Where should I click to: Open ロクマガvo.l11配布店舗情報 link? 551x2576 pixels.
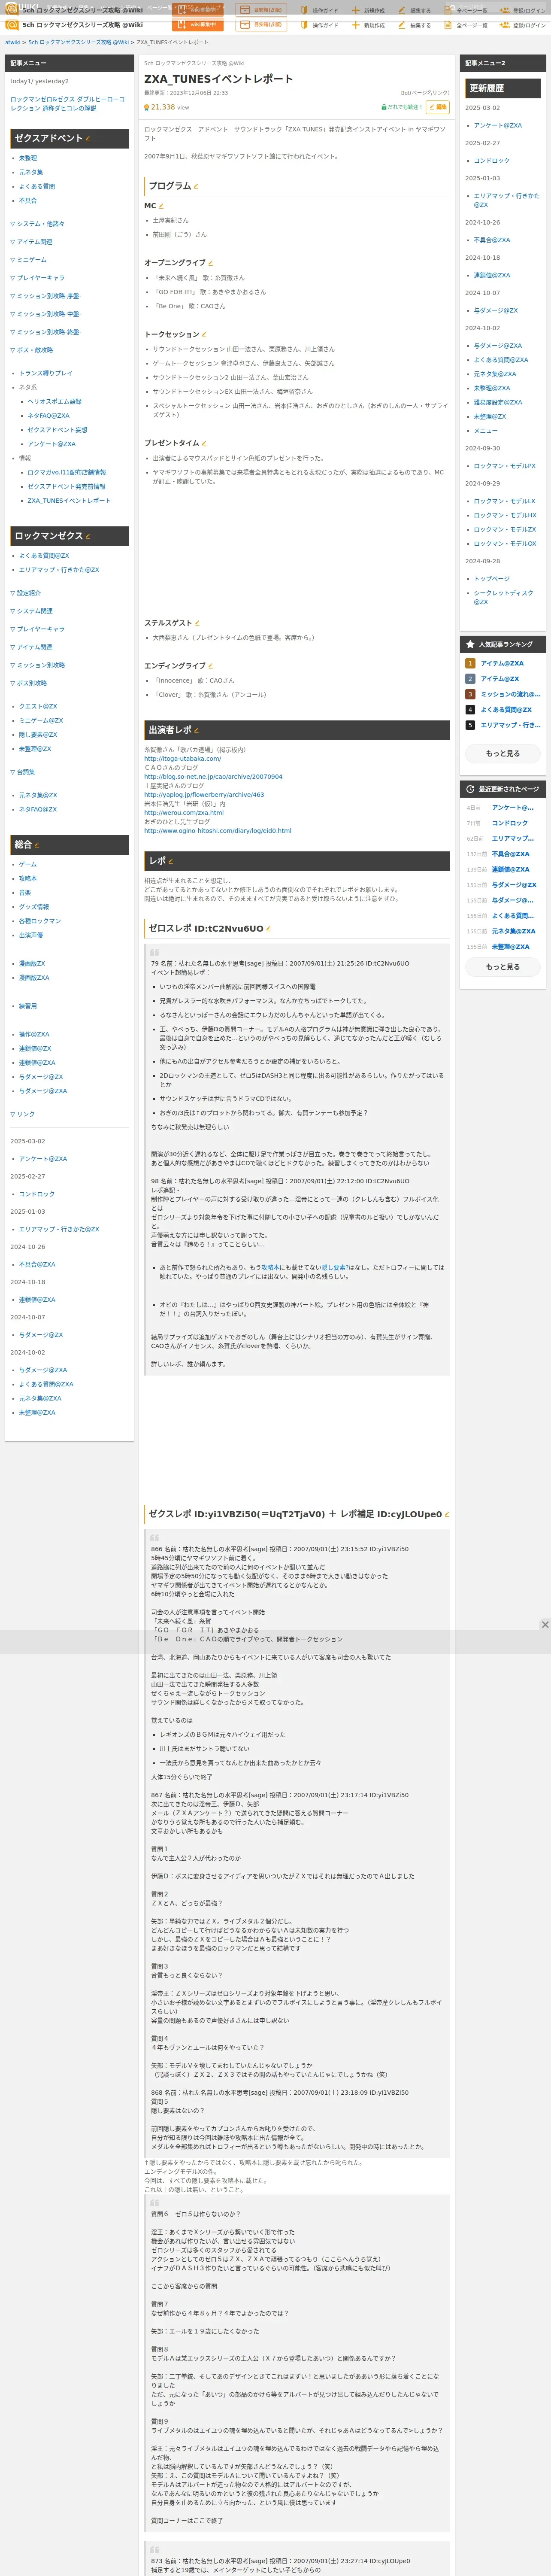point(67,472)
